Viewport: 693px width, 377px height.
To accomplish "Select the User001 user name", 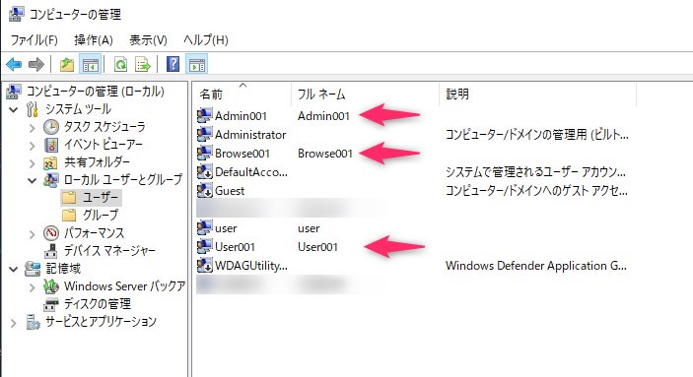I will (235, 246).
